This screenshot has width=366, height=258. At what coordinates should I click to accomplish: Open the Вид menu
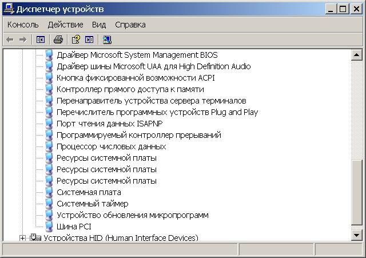tap(99, 25)
